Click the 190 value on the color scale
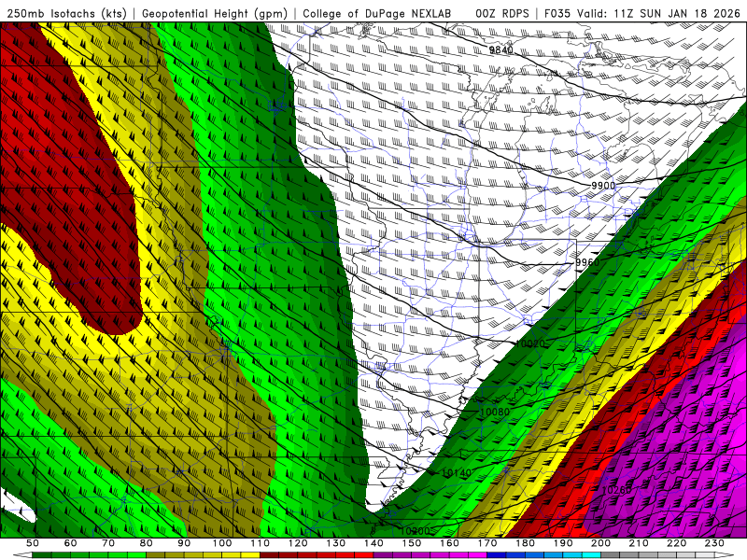Screen dimensions: 747x560 coord(563,543)
